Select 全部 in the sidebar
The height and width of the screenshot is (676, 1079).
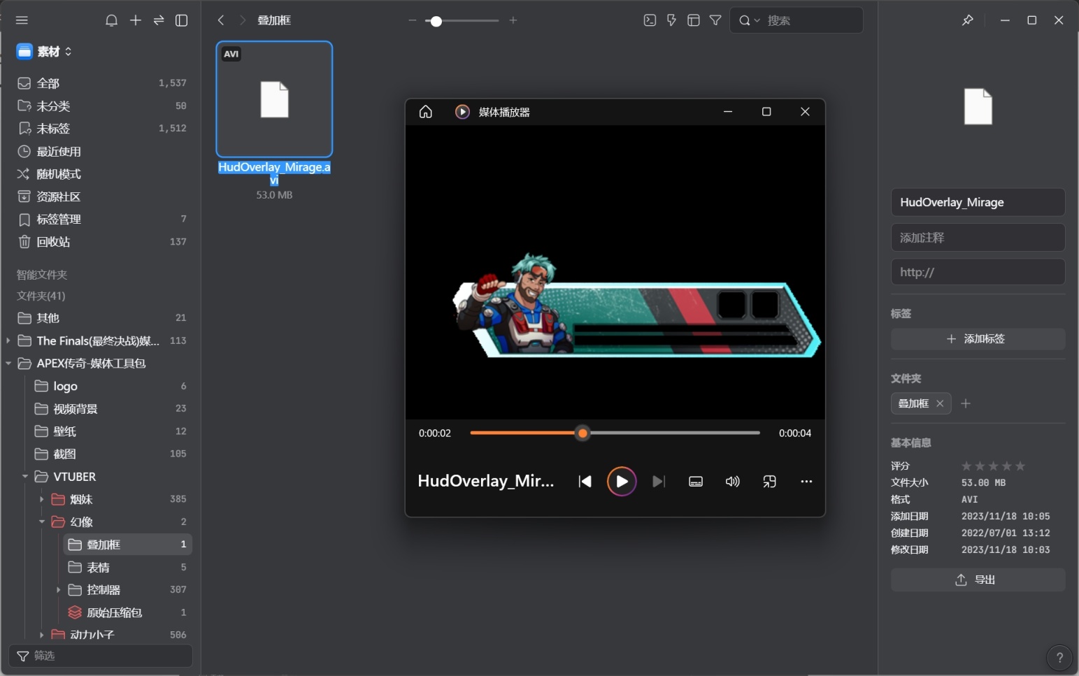click(x=101, y=83)
